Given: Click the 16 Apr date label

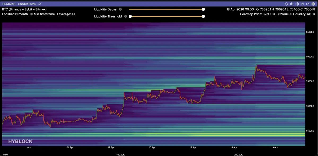Looking at the screenshot, I should coord(234,148).
